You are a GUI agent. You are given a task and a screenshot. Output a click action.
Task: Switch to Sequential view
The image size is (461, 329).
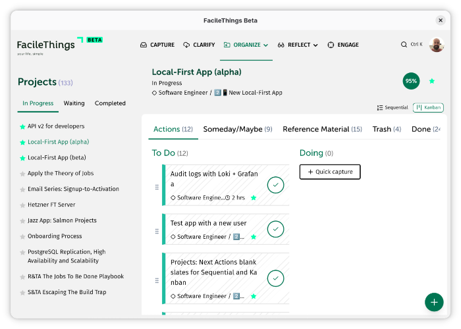tap(393, 107)
